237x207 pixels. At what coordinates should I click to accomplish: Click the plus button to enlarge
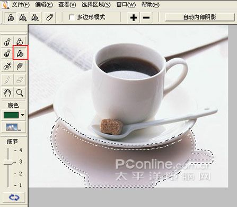click(x=134, y=17)
